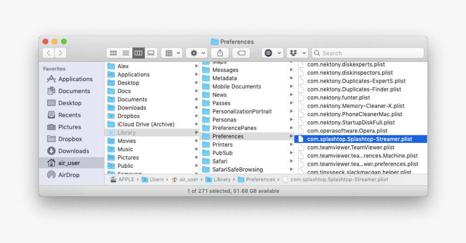This screenshot has height=243, width=466.
Task: Select the Passes folder
Action: 247,103
